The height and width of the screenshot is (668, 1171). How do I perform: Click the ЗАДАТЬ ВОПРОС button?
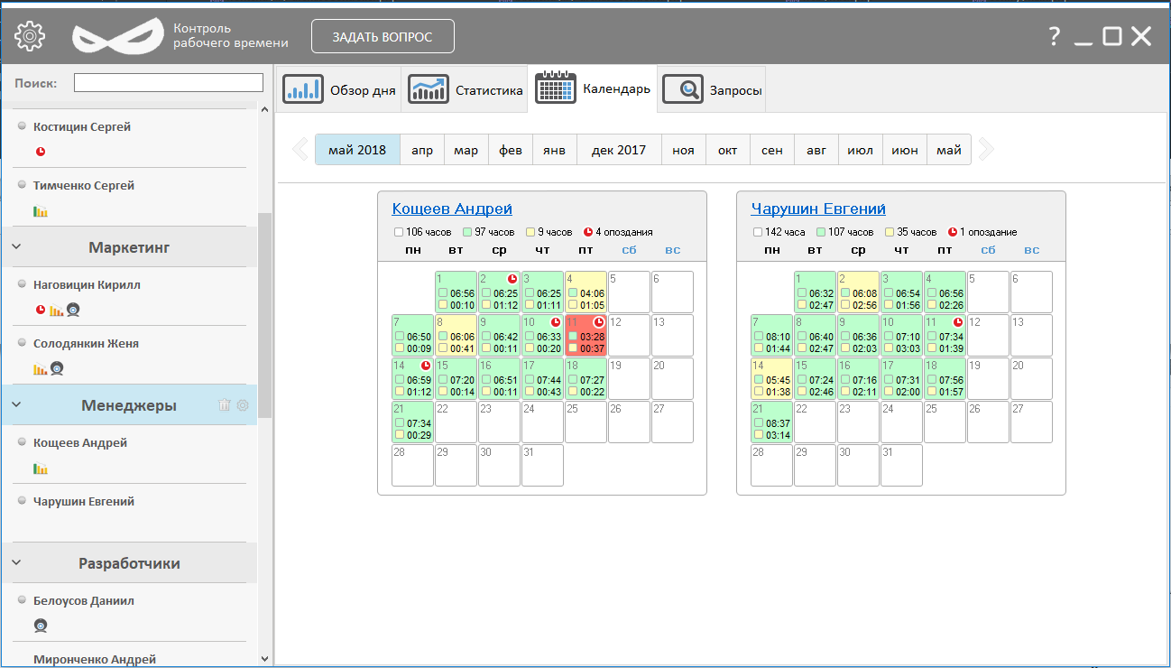tap(383, 37)
